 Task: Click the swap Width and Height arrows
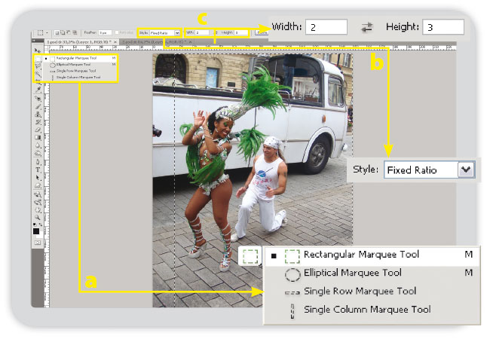[367, 27]
